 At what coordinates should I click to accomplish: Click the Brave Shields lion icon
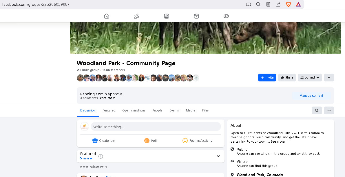click(x=288, y=4)
